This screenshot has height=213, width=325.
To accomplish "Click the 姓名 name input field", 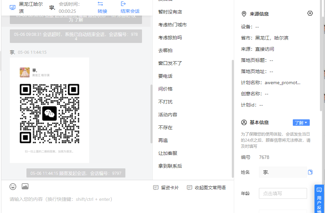I will pyautogui.click(x=283, y=172).
